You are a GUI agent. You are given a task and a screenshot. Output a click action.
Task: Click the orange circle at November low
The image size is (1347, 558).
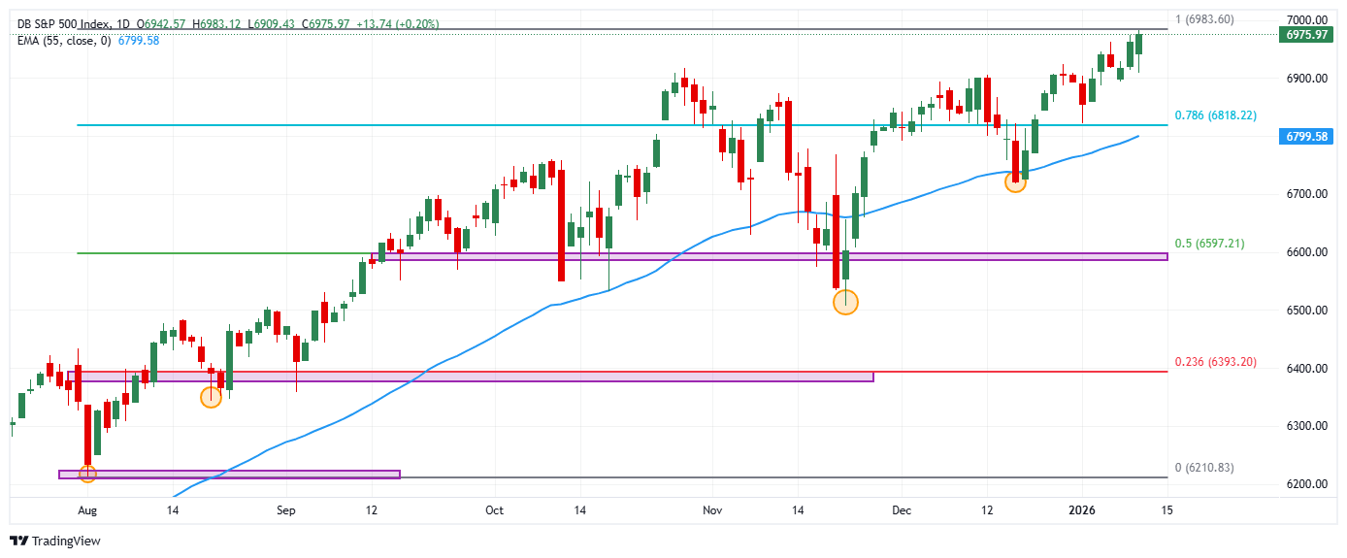click(x=845, y=302)
